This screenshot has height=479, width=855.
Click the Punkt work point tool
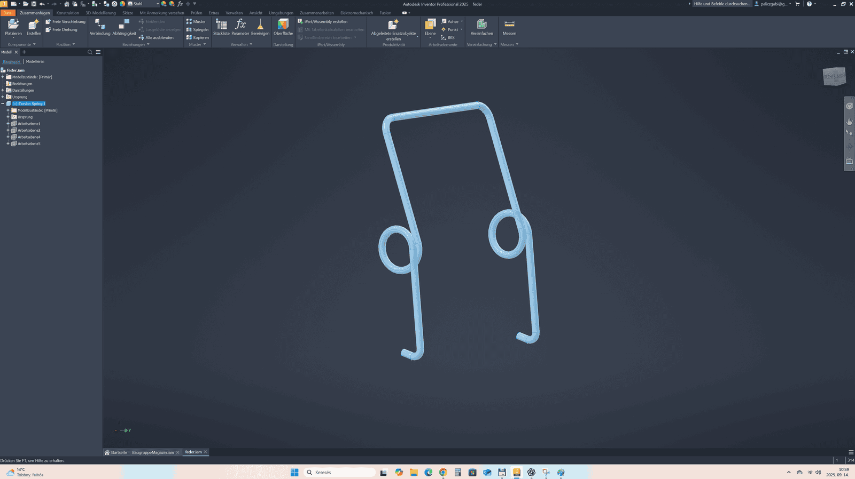449,29
